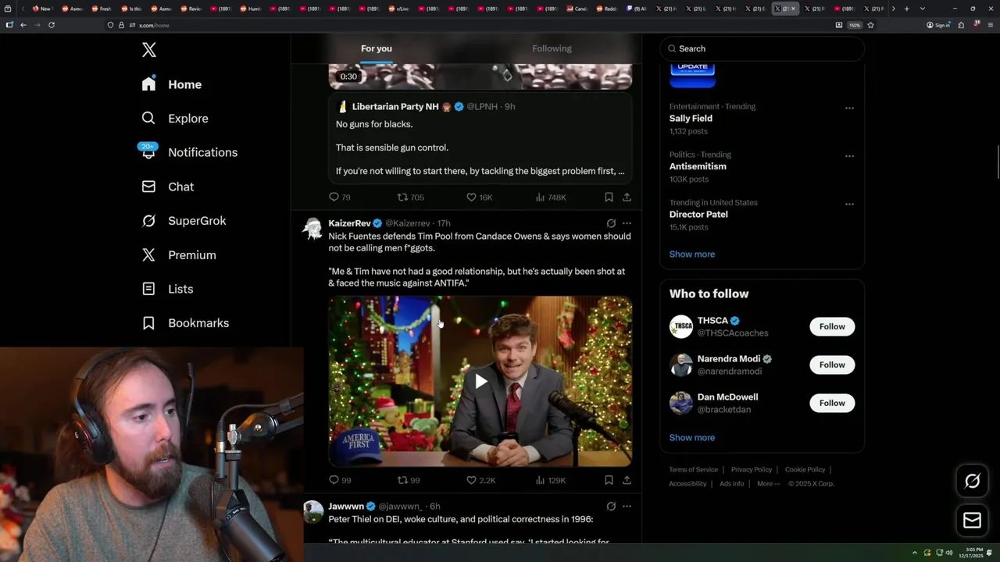Open the Privacy Policy link
The height and width of the screenshot is (562, 1000).
click(x=751, y=469)
